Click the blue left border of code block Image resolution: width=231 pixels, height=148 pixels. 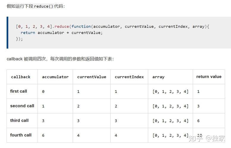(x=7, y=33)
